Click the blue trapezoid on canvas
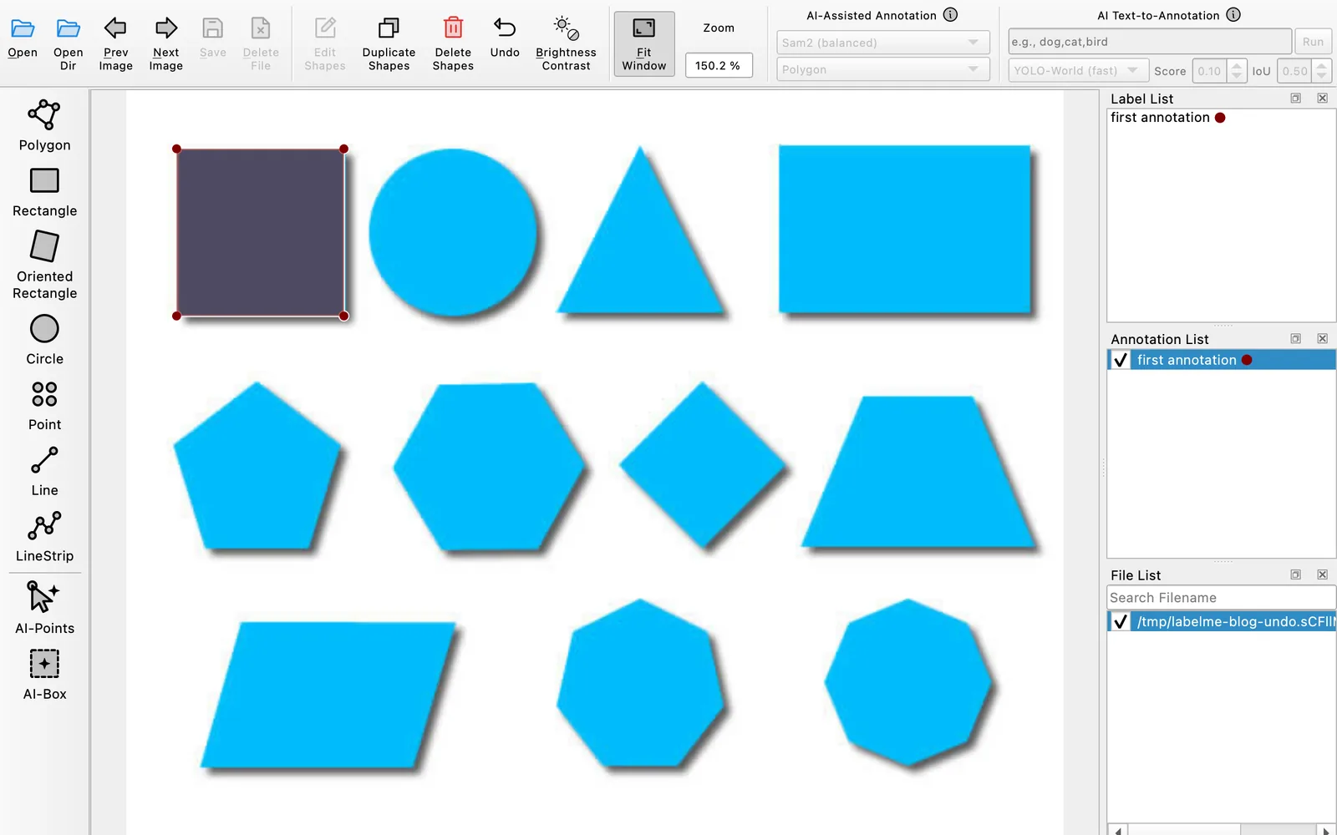 click(918, 472)
